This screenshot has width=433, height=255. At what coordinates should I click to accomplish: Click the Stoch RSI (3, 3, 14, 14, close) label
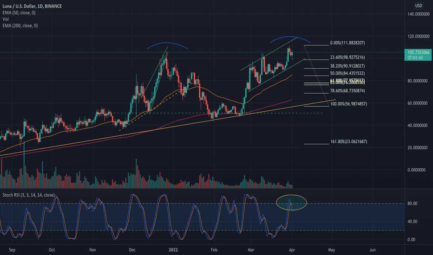tap(28, 195)
